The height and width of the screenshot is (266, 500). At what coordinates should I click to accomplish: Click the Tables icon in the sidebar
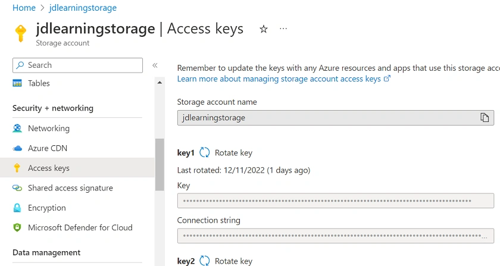(x=17, y=83)
